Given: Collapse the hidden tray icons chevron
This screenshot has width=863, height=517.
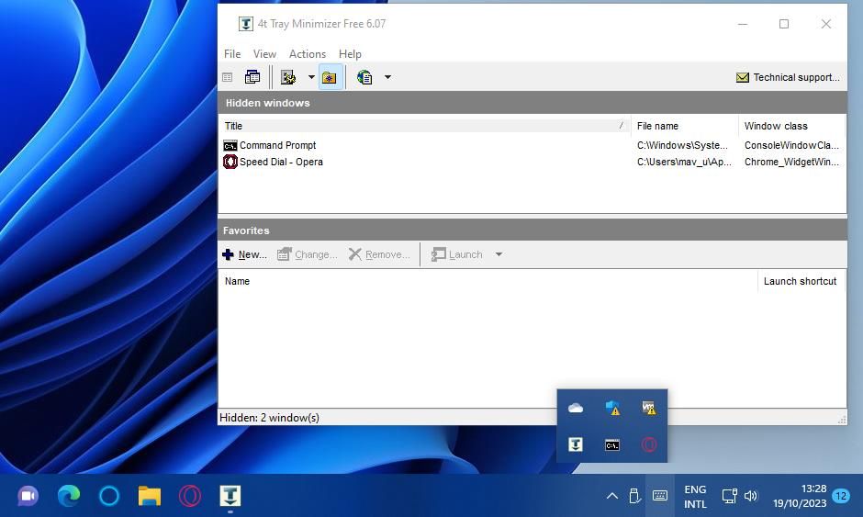Looking at the screenshot, I should (611, 496).
